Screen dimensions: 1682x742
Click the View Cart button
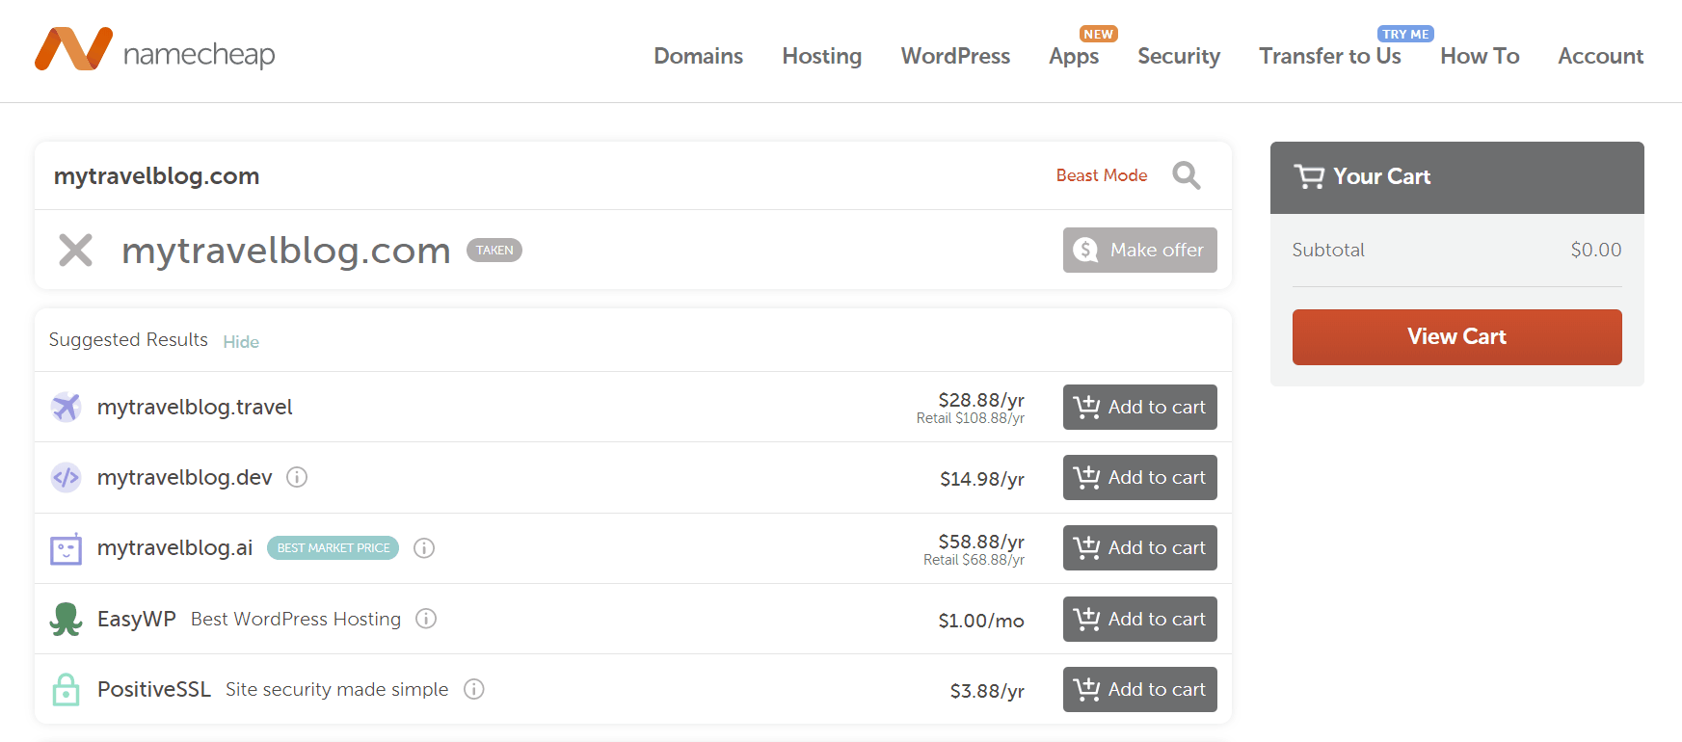click(x=1457, y=337)
